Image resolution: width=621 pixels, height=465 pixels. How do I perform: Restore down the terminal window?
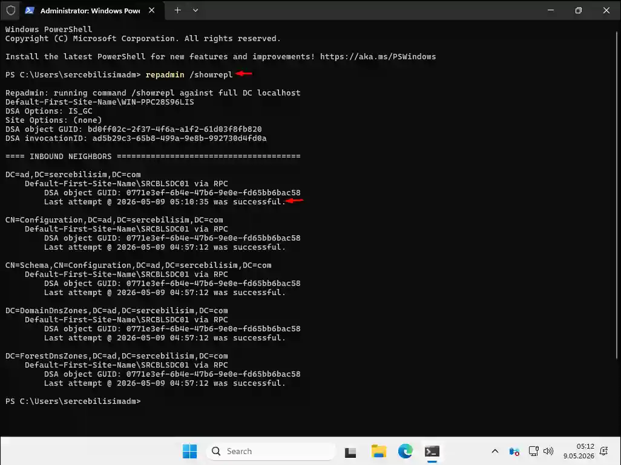(578, 10)
